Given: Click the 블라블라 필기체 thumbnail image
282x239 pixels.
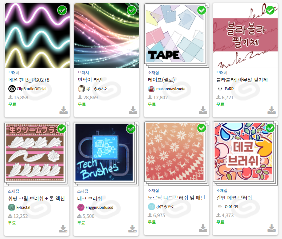Looking at the screenshot, I should coord(245,35).
